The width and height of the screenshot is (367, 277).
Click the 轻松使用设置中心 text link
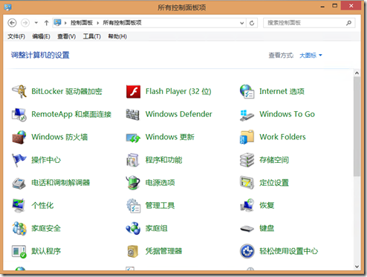click(x=288, y=251)
